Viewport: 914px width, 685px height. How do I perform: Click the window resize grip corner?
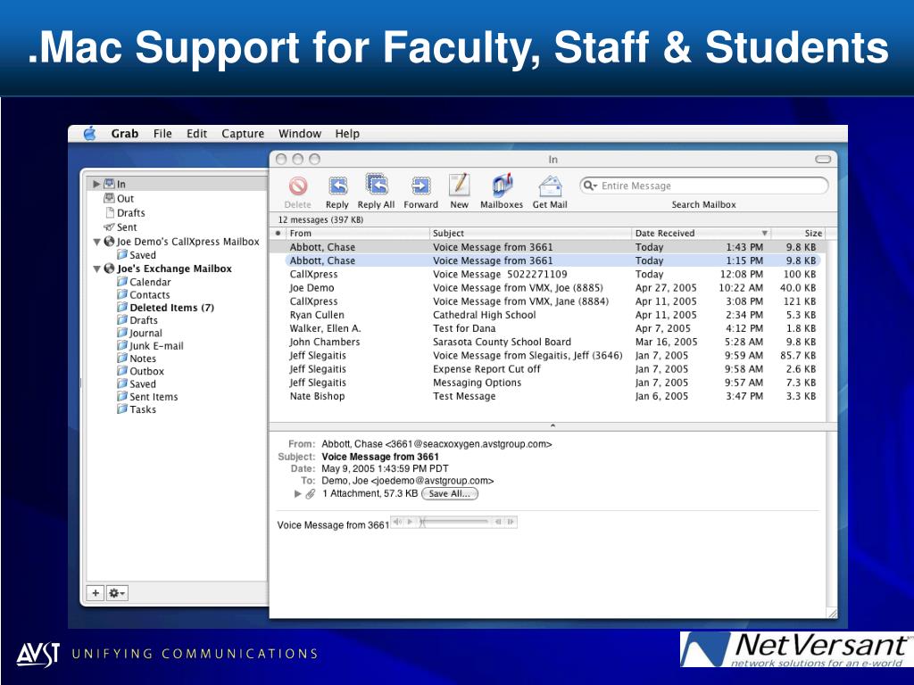pos(832,613)
